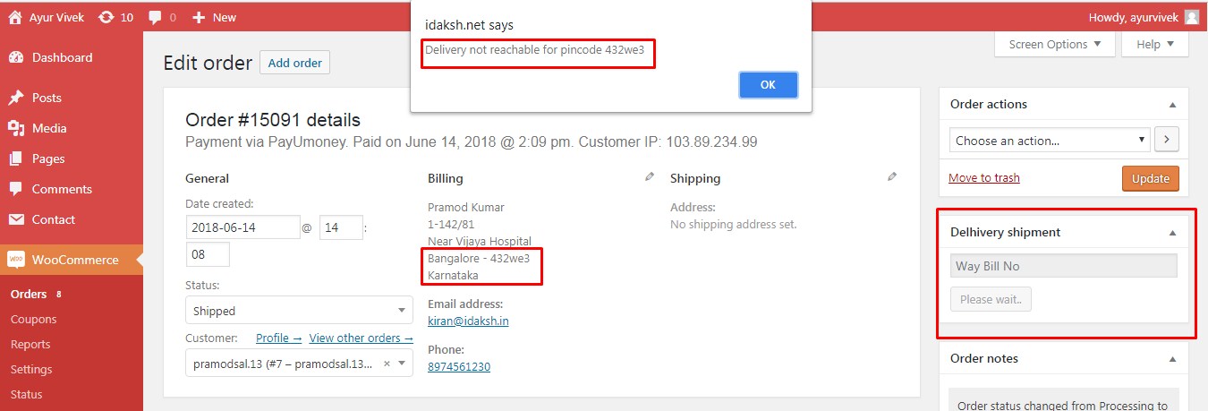Run the order action arrow button
Image resolution: width=1208 pixels, height=411 pixels.
pos(1167,141)
